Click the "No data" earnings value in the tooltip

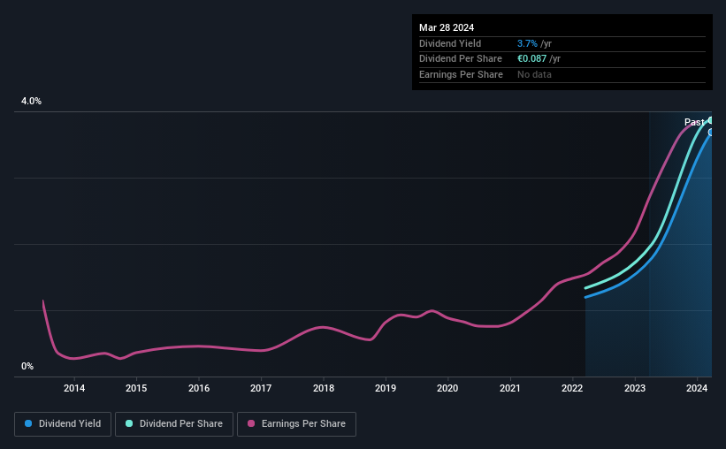[x=534, y=74]
